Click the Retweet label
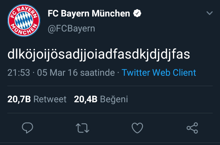The width and height of the screenshot is (220, 145). point(50,99)
